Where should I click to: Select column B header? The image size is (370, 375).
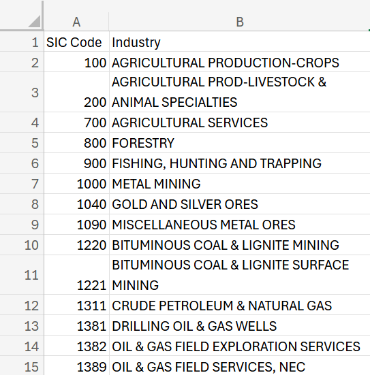pos(239,22)
